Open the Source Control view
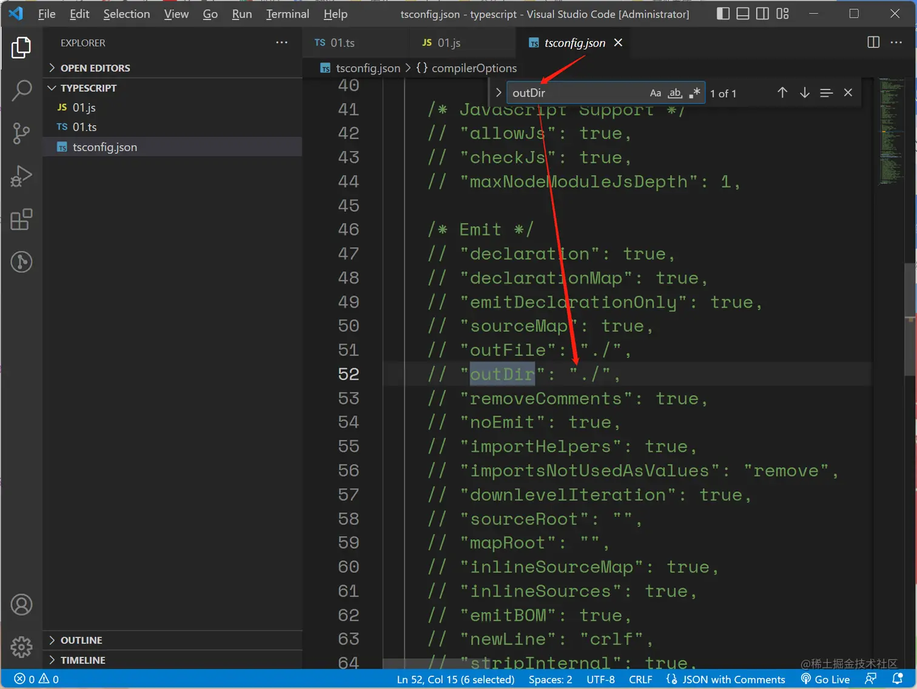The width and height of the screenshot is (917, 689). (x=21, y=133)
